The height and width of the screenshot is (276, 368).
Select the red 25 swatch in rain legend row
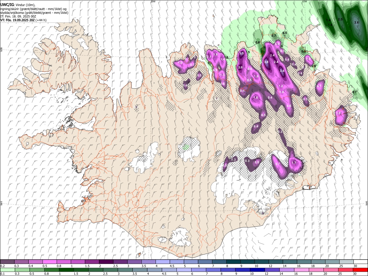346,270
